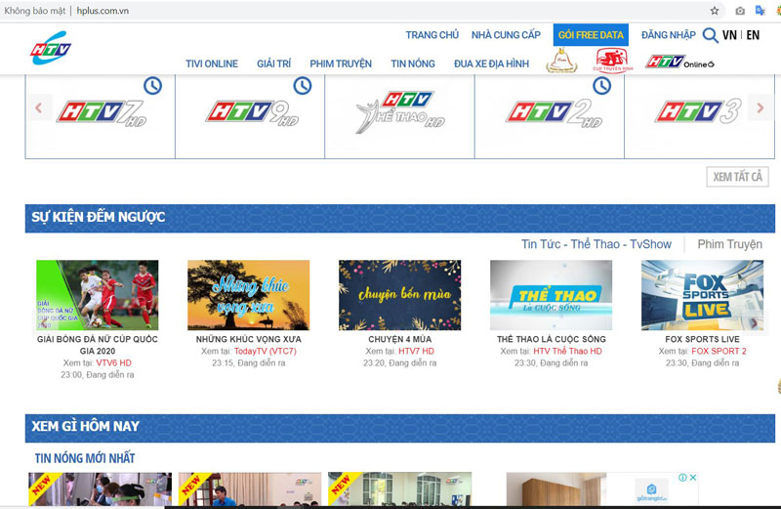
Task: Click the TIN NÓNG MỚI NHẤT heading
Action: click(x=85, y=458)
